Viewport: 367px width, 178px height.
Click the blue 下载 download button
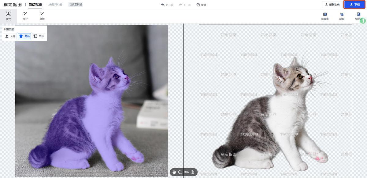pyautogui.click(x=355, y=5)
